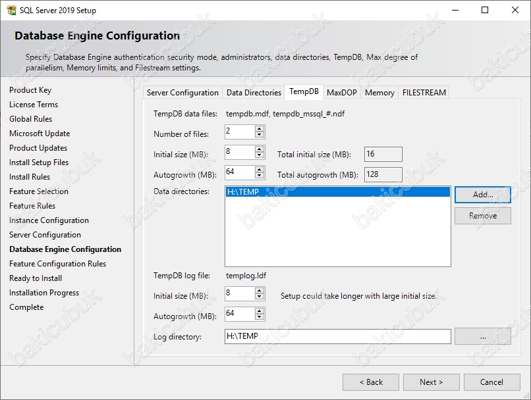Image resolution: width=531 pixels, height=400 pixels.
Task: Go back with the < Back button
Action: coord(371,382)
